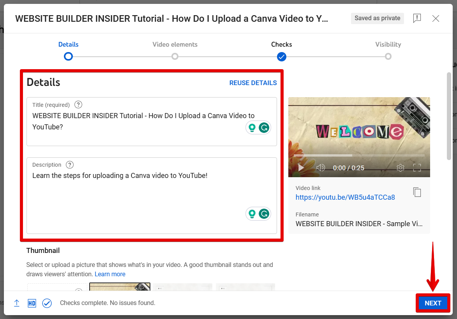Enter fullscreen on the video preview

tap(417, 168)
